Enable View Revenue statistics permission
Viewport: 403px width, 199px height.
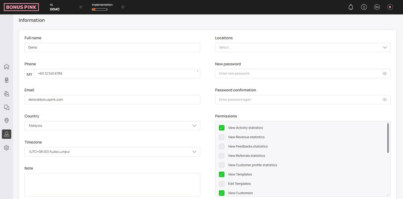click(x=222, y=137)
